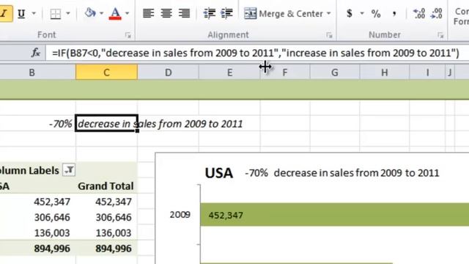Screen dimensions: 469x264
Task: Open Merge & Center dropdown arrow
Action: (329, 13)
